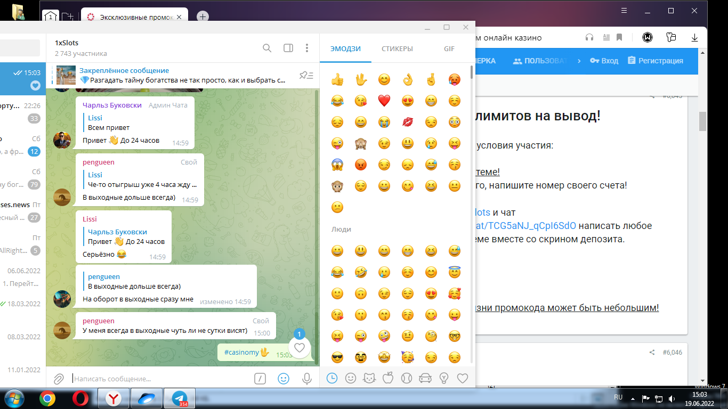The image size is (728, 409).
Task: Close the Эксклюзивные промокоды browser tab
Action: 179,17
